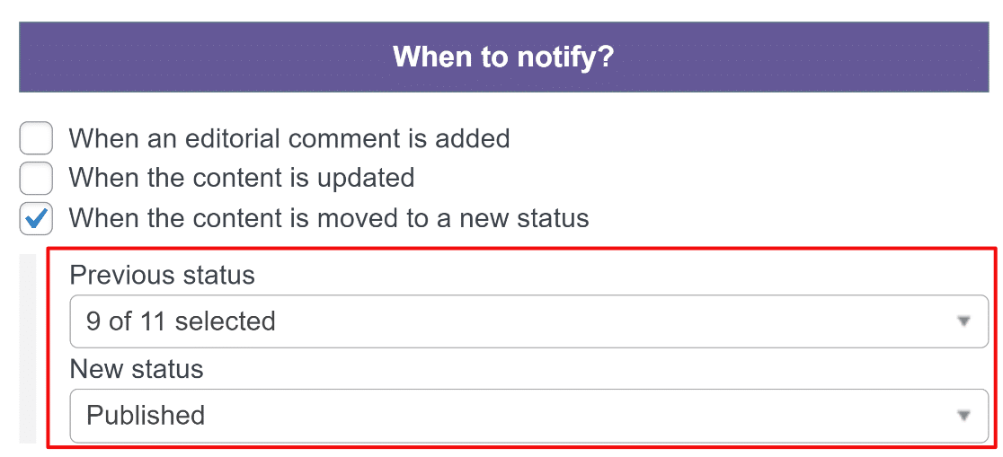Click the 'New status' field label

point(137,369)
